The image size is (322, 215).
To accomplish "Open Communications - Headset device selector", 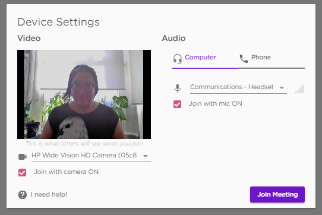I will click(238, 88).
